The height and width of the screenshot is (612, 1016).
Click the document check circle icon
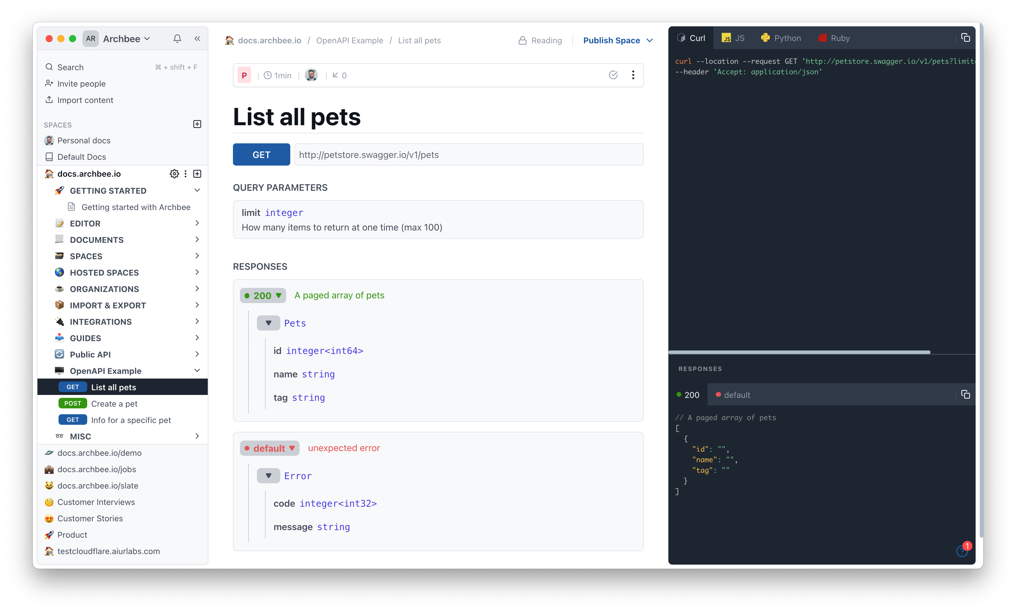tap(613, 75)
